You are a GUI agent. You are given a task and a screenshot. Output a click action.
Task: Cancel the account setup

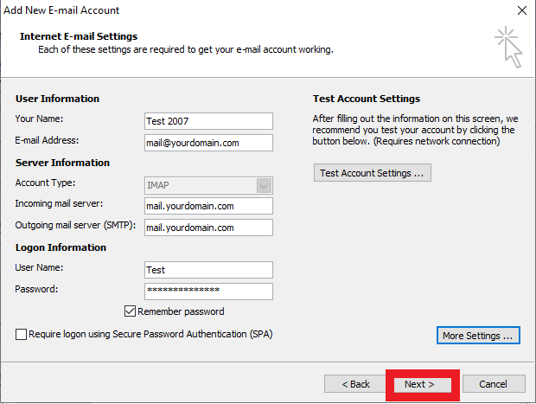click(x=493, y=383)
